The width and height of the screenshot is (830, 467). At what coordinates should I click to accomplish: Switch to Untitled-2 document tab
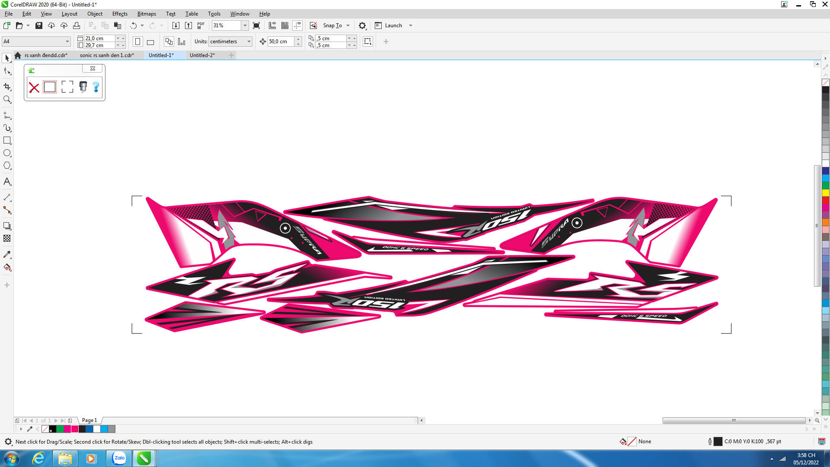tap(202, 55)
